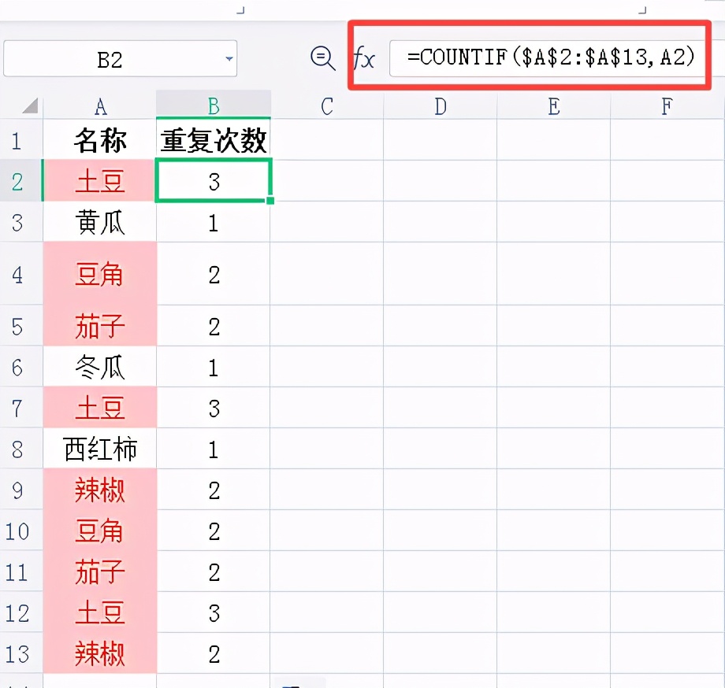Click cell B6 showing 1

(x=213, y=367)
